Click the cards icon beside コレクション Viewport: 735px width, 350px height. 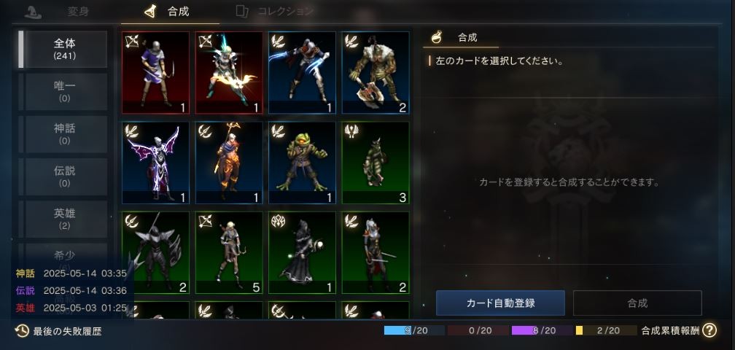(x=242, y=11)
